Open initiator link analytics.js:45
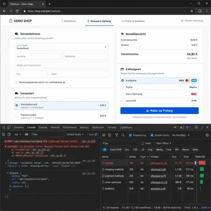The width and height of the screenshot is (211, 211). [158, 189]
